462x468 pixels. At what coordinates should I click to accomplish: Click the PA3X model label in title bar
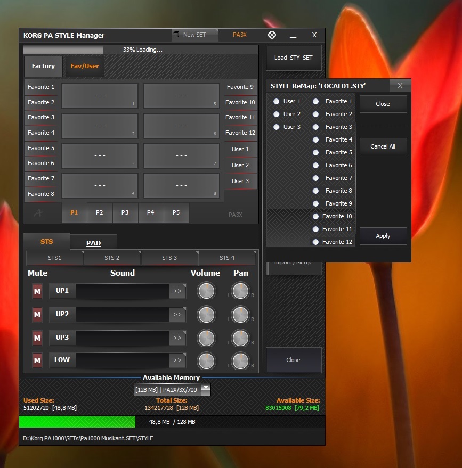coord(239,35)
